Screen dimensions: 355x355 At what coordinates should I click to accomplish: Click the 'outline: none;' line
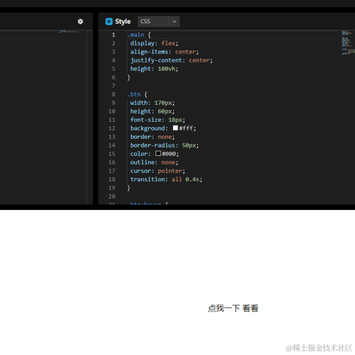point(154,162)
